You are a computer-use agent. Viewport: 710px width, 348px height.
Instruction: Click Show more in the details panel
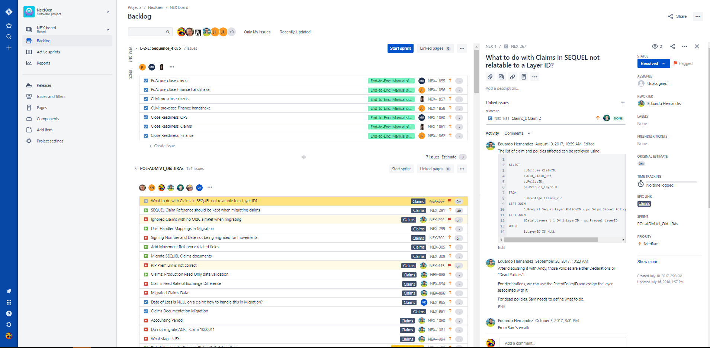(x=647, y=262)
